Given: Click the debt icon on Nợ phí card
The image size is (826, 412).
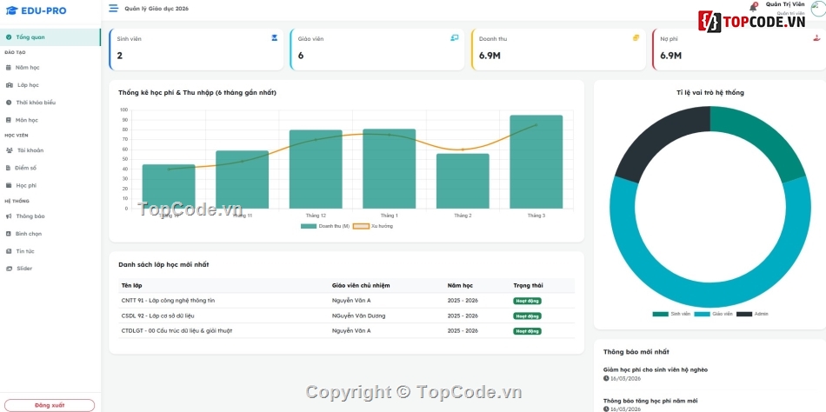Looking at the screenshot, I should tap(816, 38).
